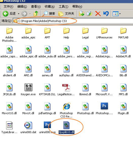Click the red Delete X icon
Viewport: 133px width, 143px height.
point(98,14)
